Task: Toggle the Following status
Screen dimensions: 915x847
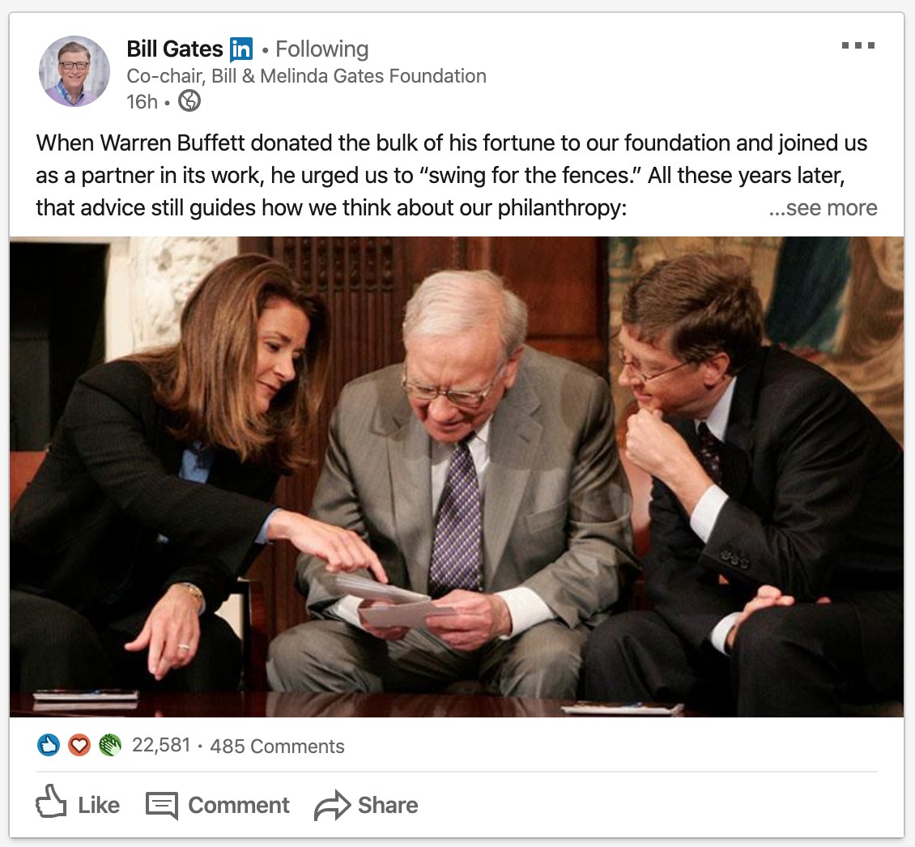Action: click(321, 49)
